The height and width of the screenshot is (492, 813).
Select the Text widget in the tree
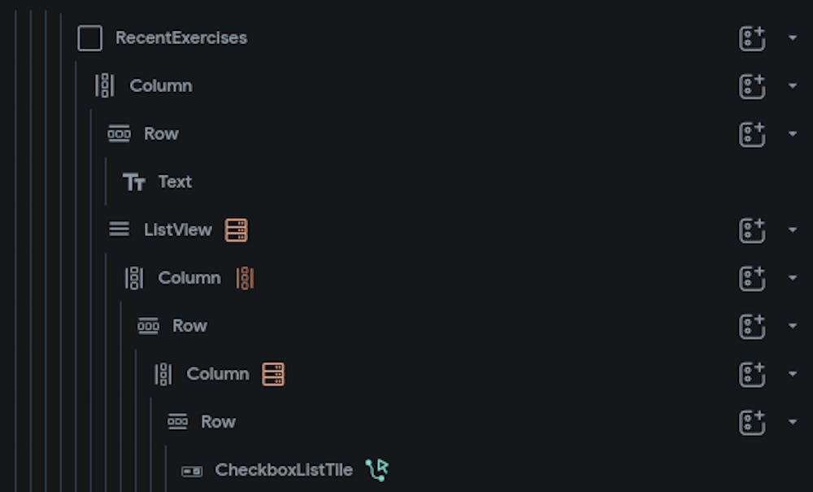coord(175,182)
